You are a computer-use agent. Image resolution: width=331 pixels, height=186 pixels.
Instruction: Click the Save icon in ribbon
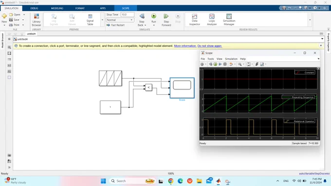[x=11, y=19]
